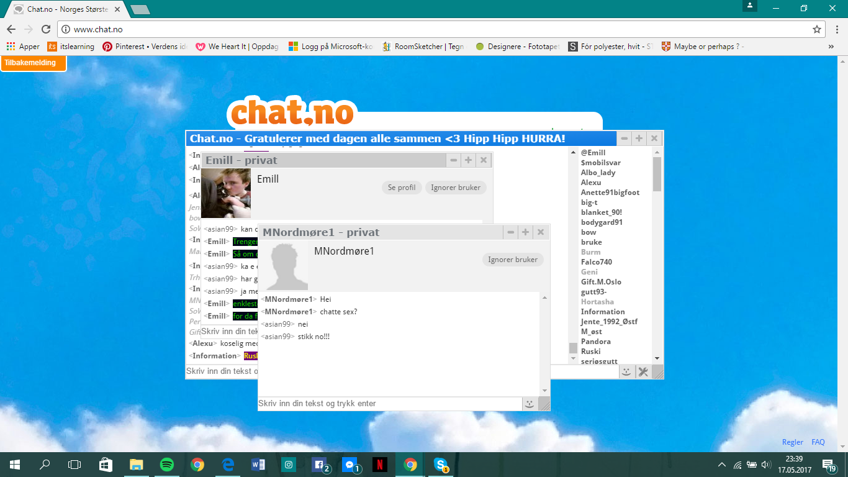Open Word from the taskbar
Image resolution: width=848 pixels, height=477 pixels.
pyautogui.click(x=258, y=464)
